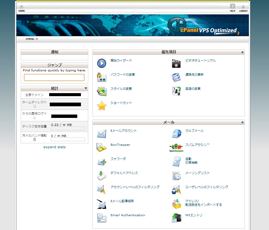Click the Logout icon
Viewport: 269px width, 230px height.
243,7
